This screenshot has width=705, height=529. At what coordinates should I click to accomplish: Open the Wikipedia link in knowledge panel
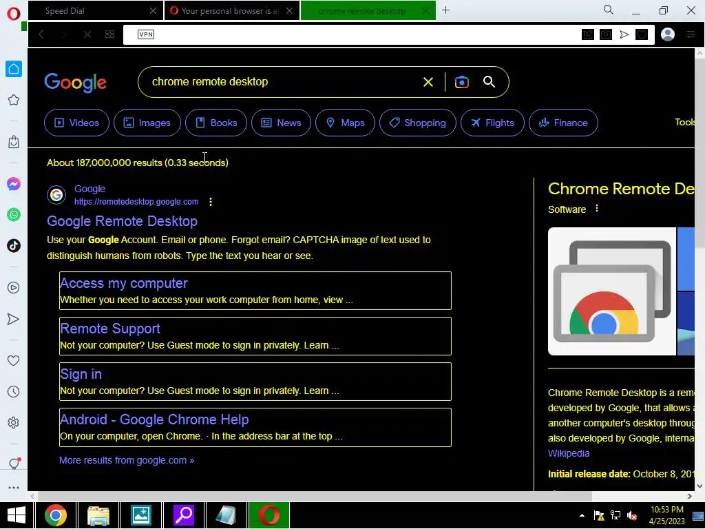coord(569,453)
